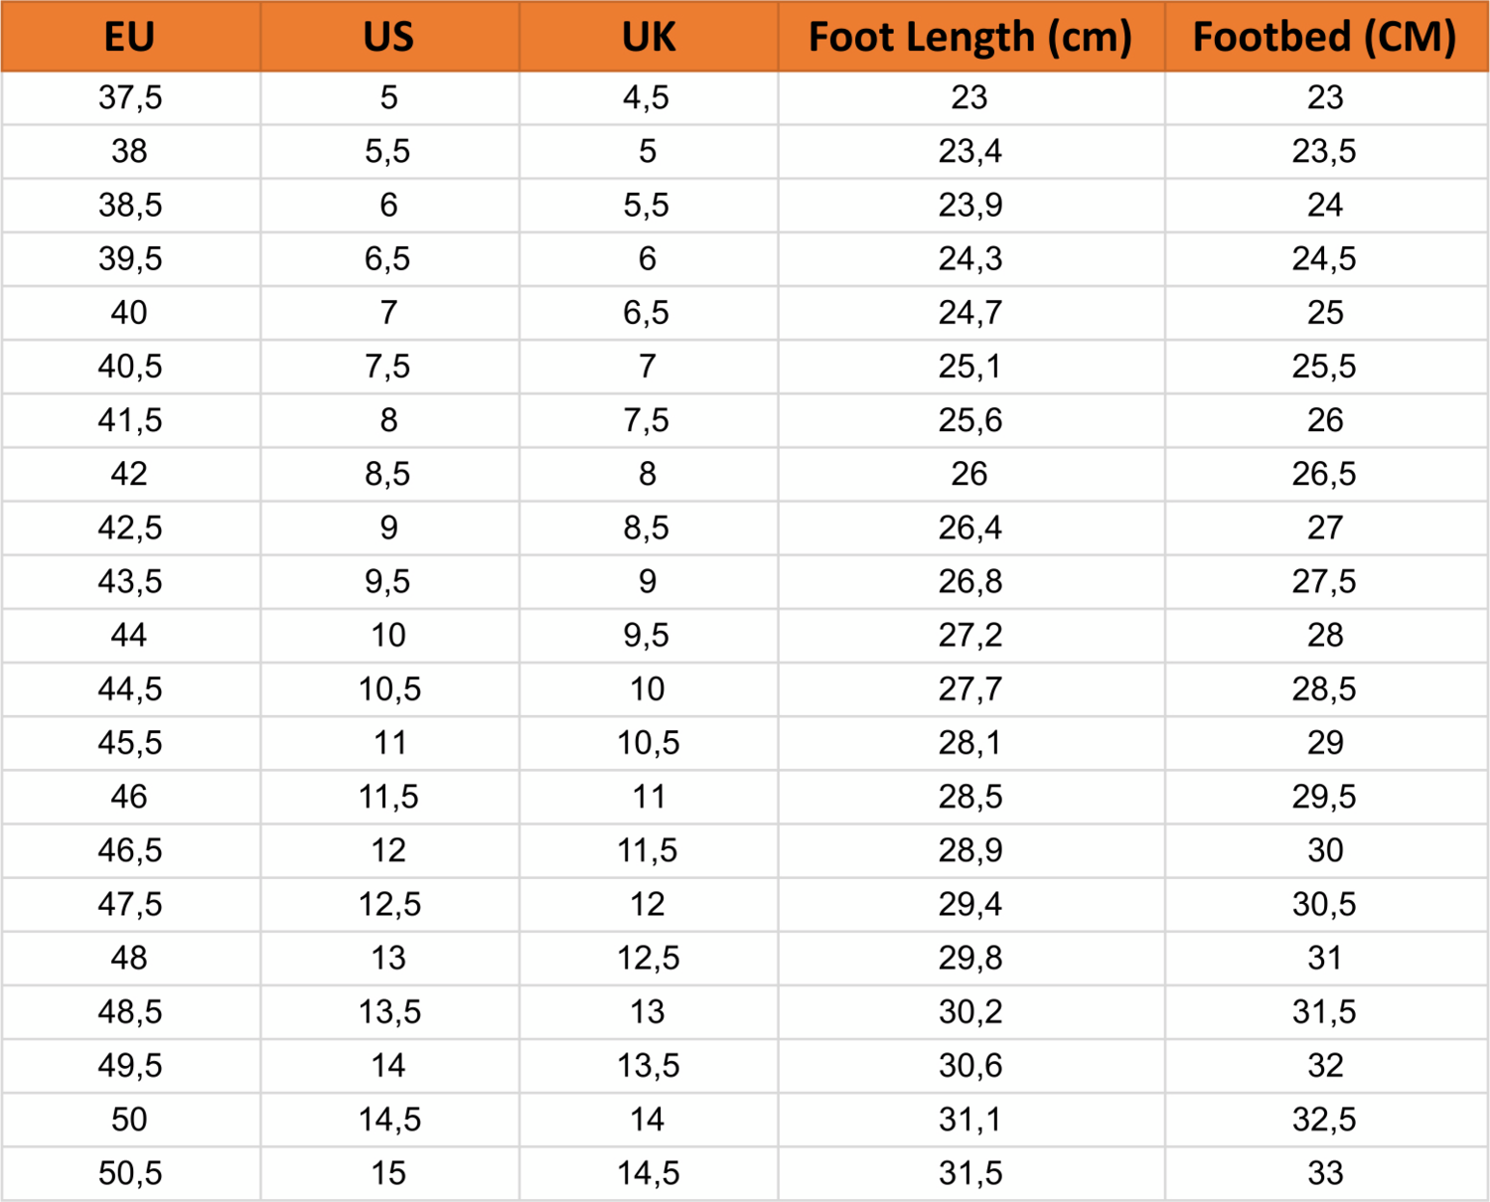Click US size 10,5 cell
The image size is (1490, 1202).
(x=388, y=688)
